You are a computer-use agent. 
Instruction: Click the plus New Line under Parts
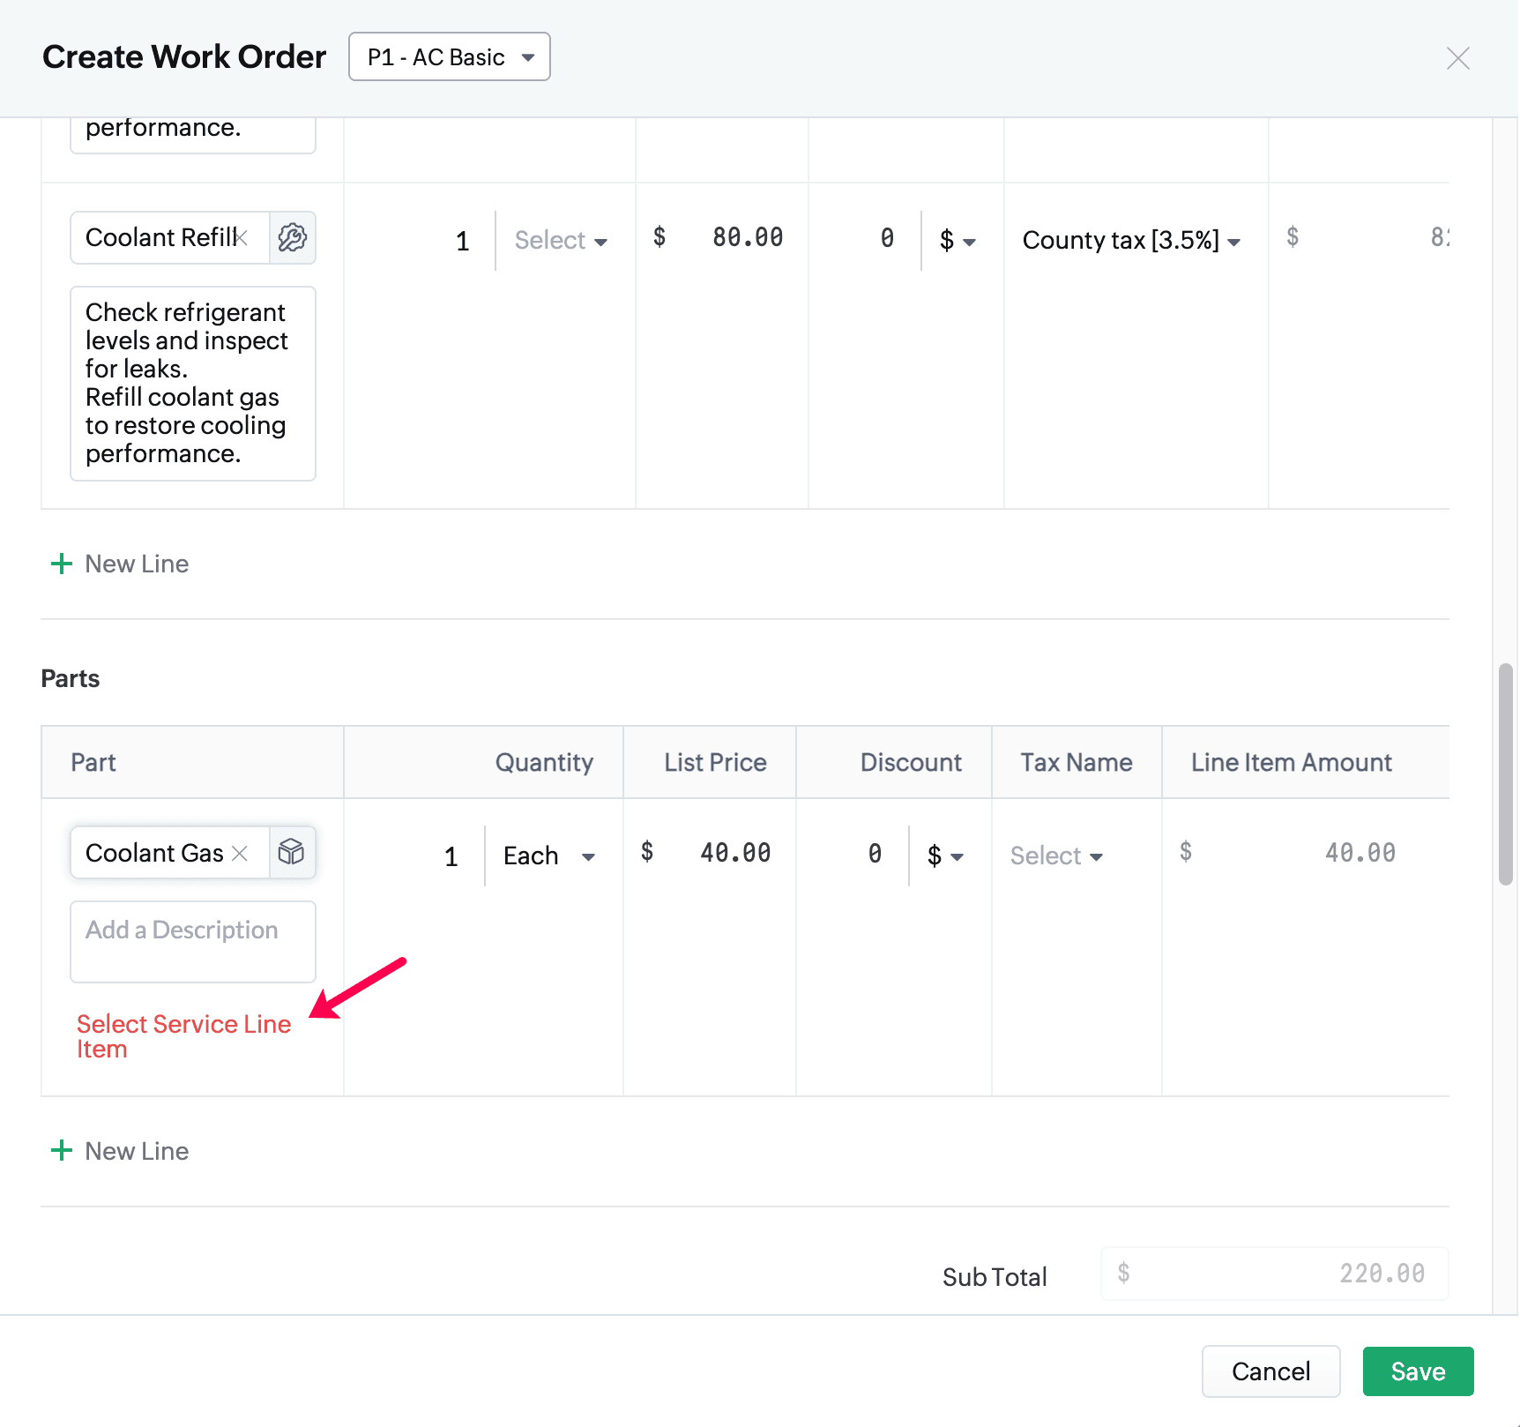click(120, 1151)
